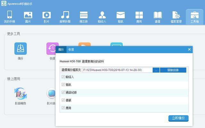The height and width of the screenshot is (128, 205).
Task: Click the 備份 backup tool icon
Action: click(20, 49)
